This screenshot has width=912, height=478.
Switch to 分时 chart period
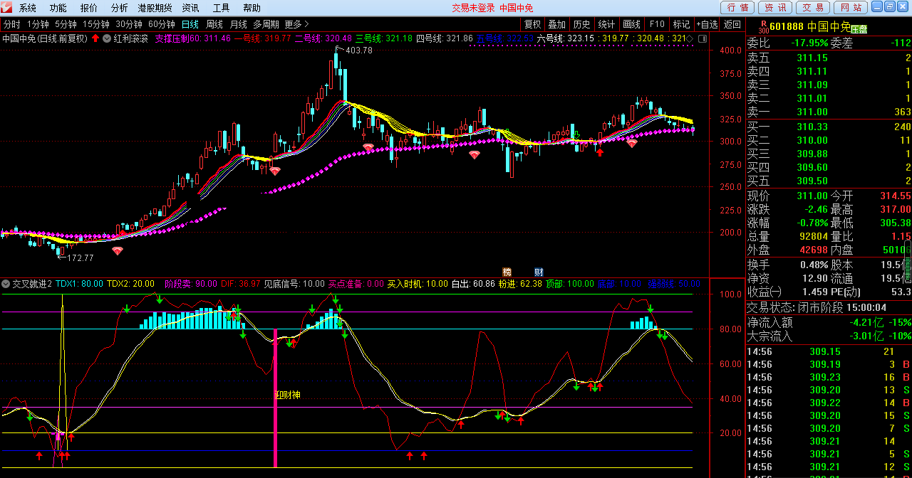pyautogui.click(x=11, y=24)
